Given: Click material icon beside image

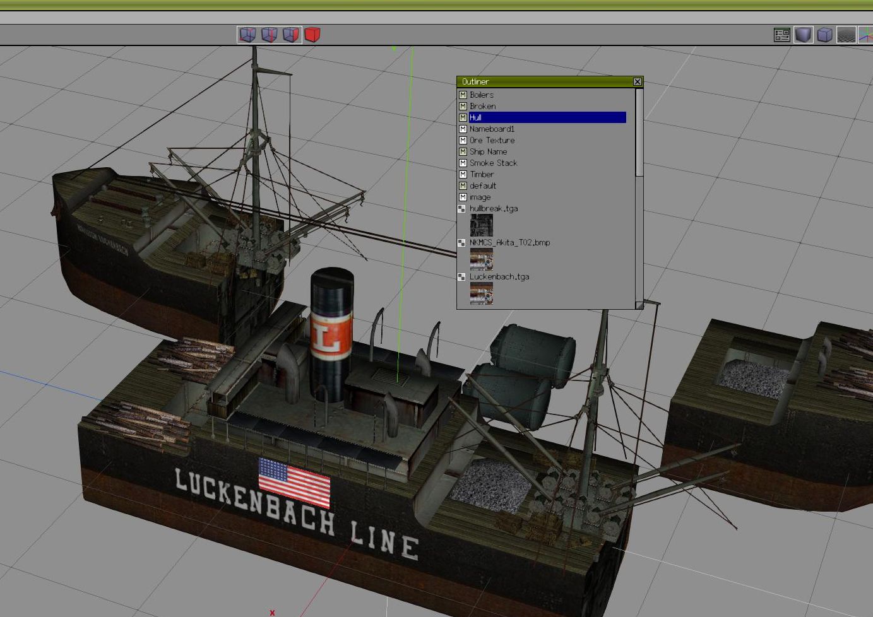Looking at the screenshot, I should (x=463, y=197).
